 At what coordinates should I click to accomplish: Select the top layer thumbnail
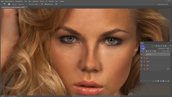[144, 54]
